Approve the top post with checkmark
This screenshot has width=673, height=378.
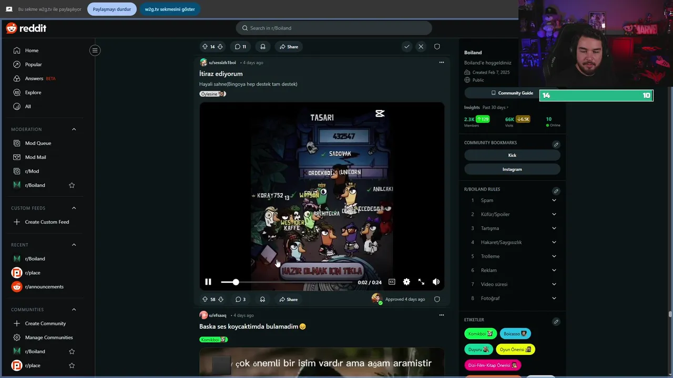406,47
